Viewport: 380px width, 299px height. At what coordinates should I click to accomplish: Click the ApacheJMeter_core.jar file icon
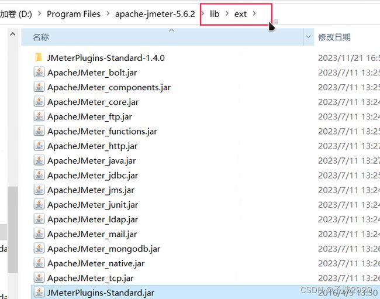click(x=39, y=102)
